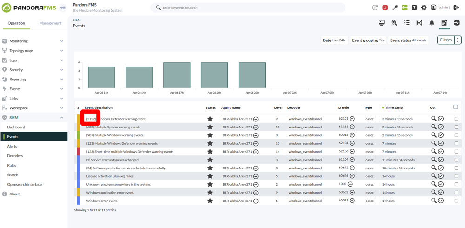Click the Apr 06 17h chart bar
This screenshot has width=465, height=228.
(177, 75)
